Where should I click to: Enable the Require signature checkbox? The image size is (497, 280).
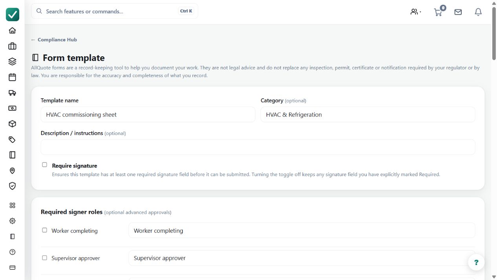tap(44, 165)
